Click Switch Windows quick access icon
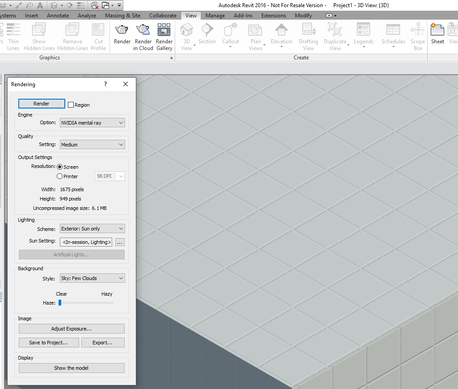The image size is (458, 389). click(x=105, y=5)
